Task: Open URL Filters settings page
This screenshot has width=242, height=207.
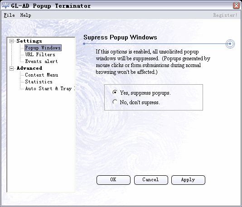Action: (x=40, y=54)
